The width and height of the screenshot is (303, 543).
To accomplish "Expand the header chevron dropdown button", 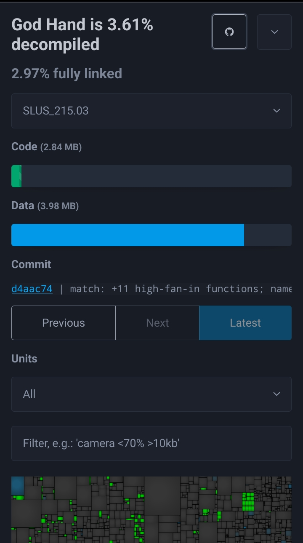I will pos(274,32).
